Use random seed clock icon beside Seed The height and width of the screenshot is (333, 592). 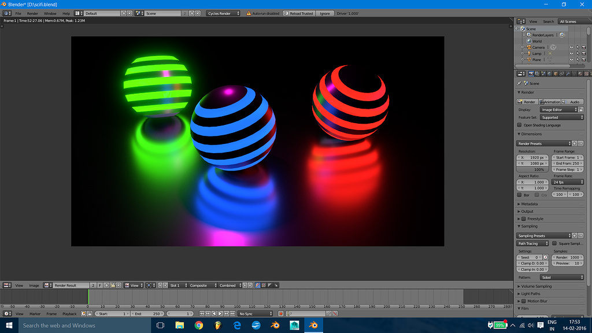click(546, 257)
